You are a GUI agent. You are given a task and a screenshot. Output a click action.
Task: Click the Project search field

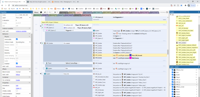(x=184, y=15)
